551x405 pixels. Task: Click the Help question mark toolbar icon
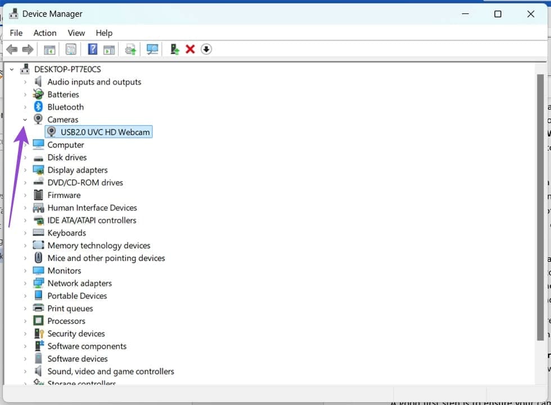point(92,49)
